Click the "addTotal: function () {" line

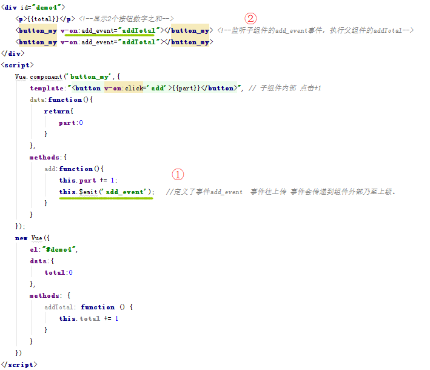(89, 307)
